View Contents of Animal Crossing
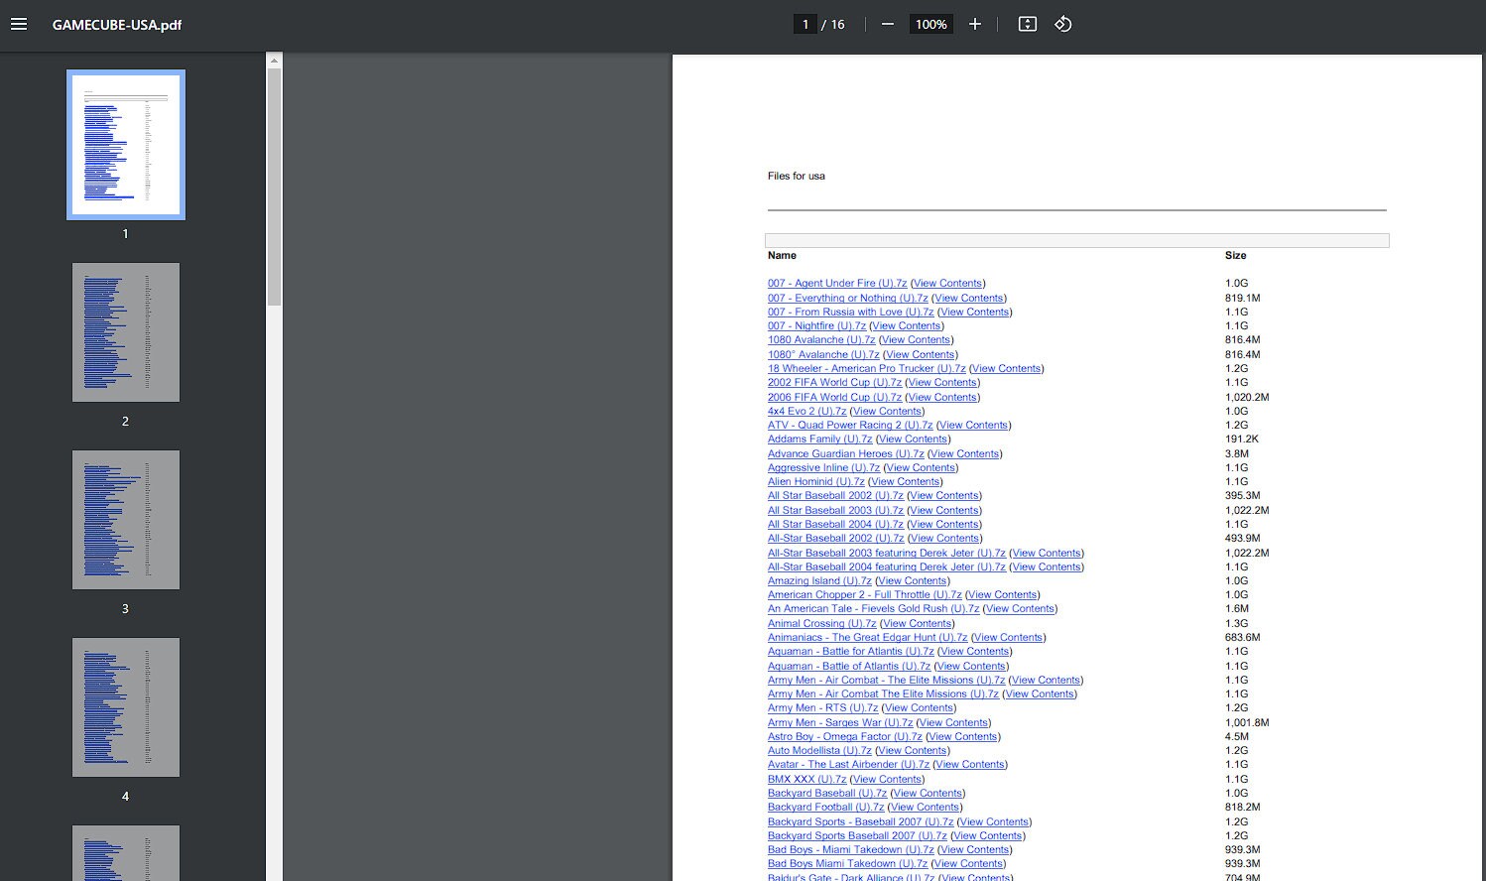1486x881 pixels. click(918, 623)
